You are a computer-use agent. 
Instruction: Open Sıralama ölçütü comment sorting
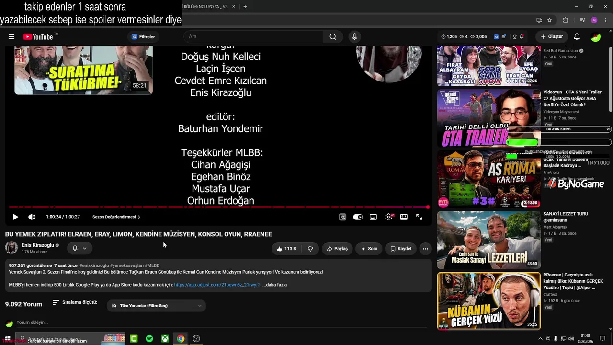point(75,302)
